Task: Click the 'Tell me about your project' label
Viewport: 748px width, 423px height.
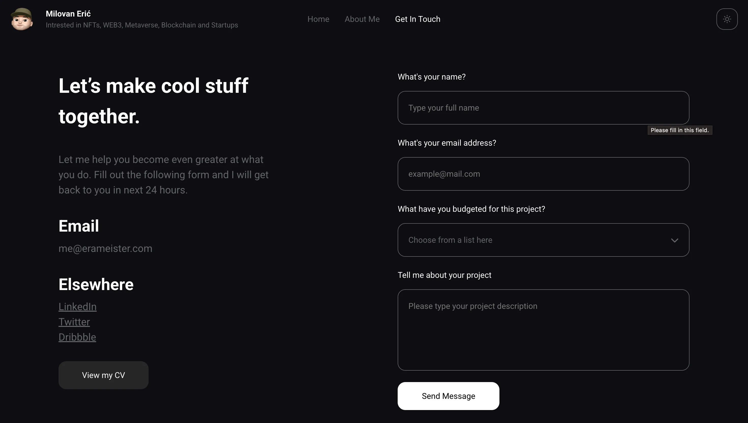Action: tap(444, 275)
